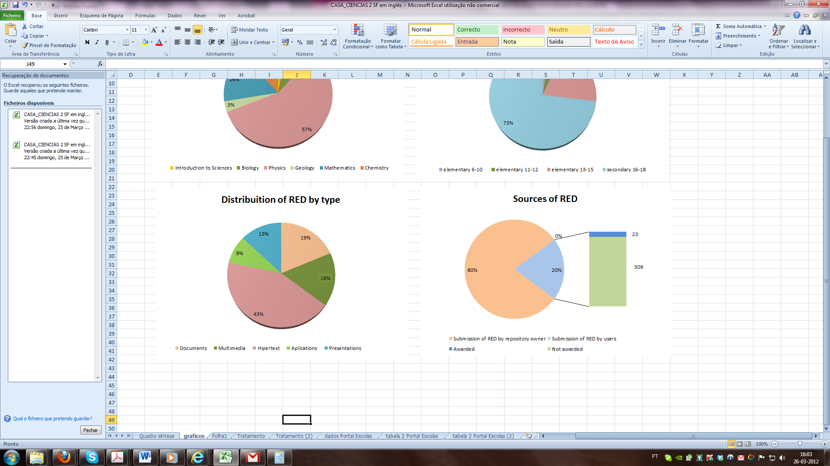Click the Format Painter brush icon
Screen dimensions: 830x466
[x=25, y=45]
